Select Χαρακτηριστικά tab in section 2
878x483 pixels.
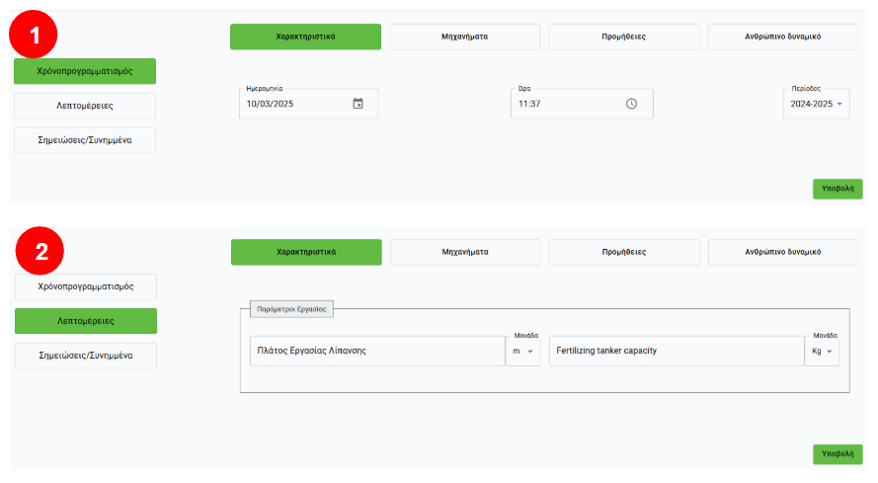pos(306,252)
